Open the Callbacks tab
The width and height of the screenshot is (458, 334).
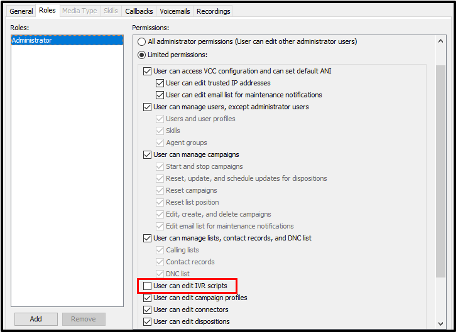point(138,11)
